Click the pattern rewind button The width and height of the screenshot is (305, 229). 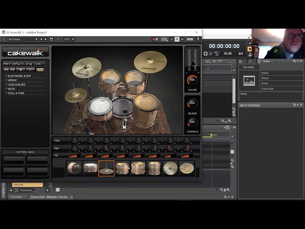click(x=6, y=70)
